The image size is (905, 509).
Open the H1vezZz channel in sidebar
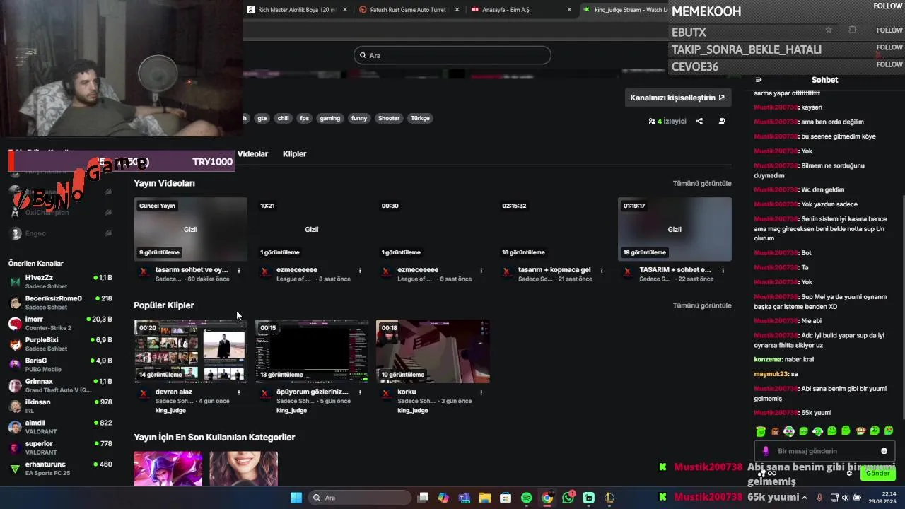(x=61, y=281)
